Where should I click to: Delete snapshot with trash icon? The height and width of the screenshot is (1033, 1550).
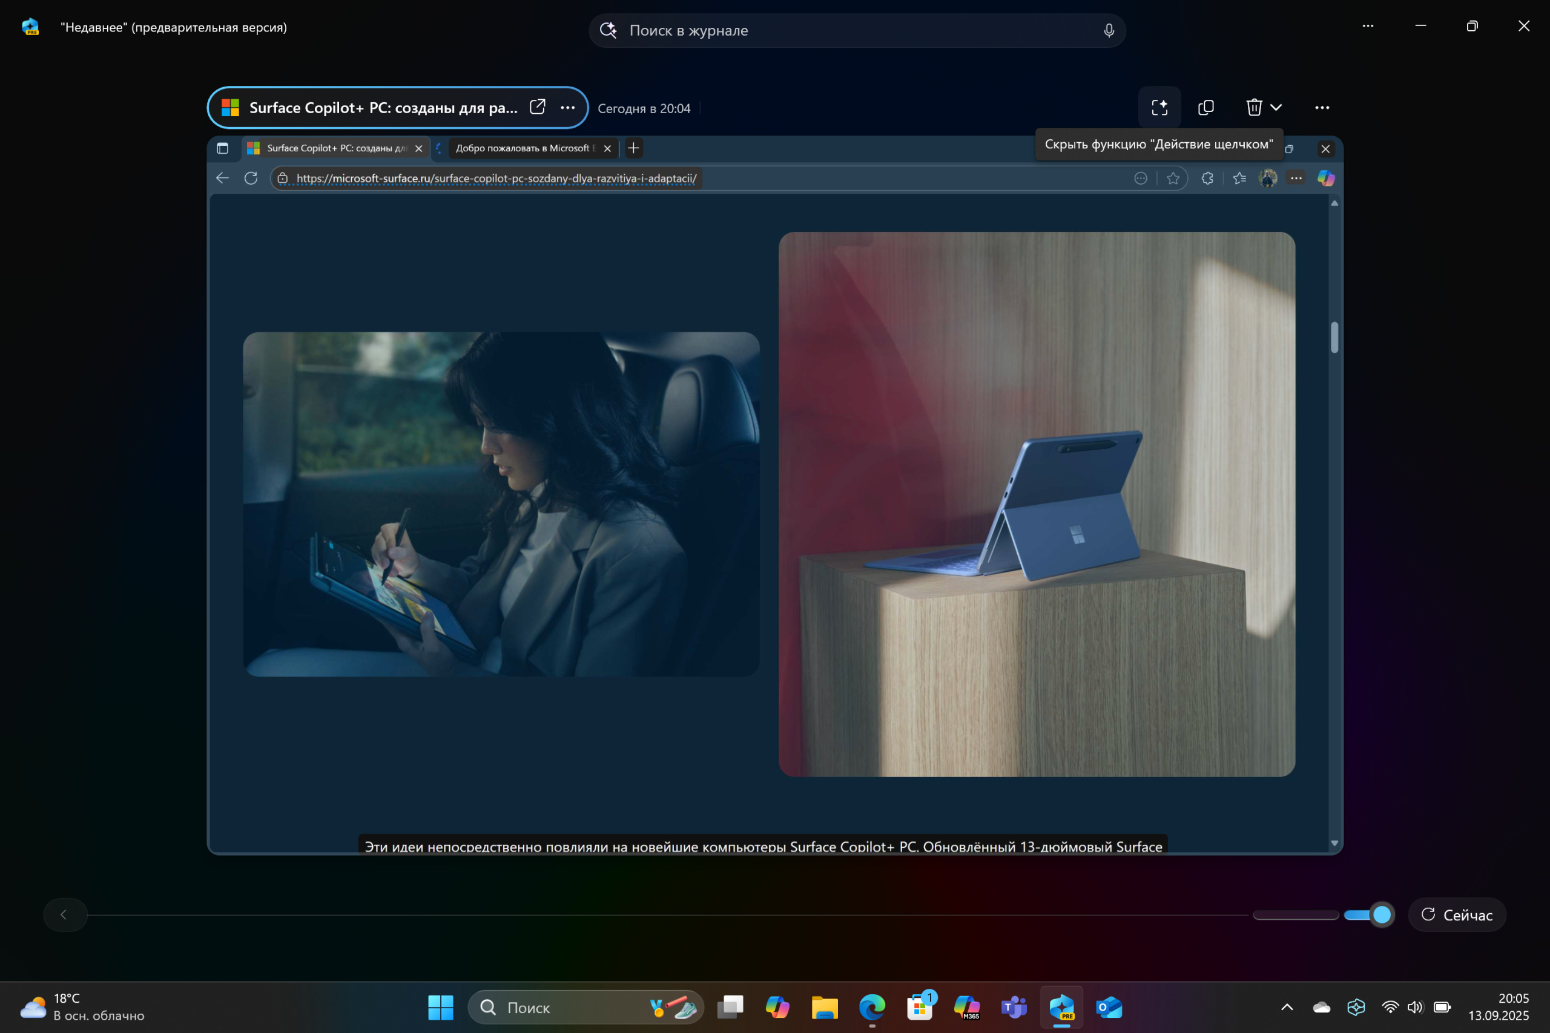coord(1253,107)
